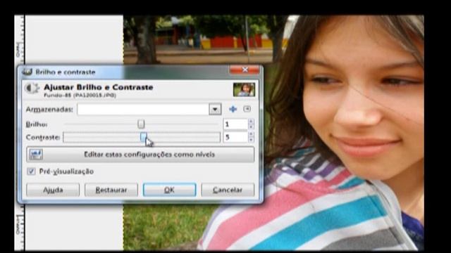Click the Contraste slider handle
This screenshot has width=451, height=253.
click(144, 137)
